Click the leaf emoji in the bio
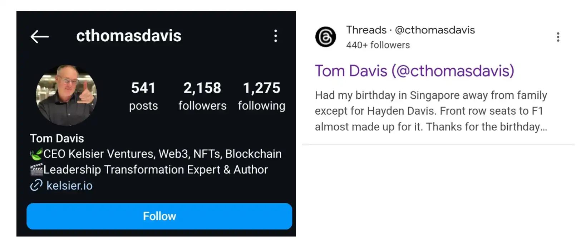586x244 pixels. pyautogui.click(x=36, y=154)
